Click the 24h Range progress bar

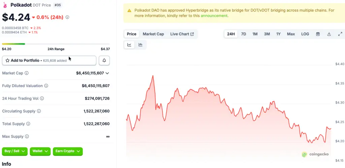(x=56, y=44)
